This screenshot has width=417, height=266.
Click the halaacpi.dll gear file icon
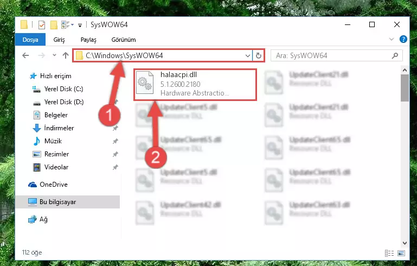145,83
